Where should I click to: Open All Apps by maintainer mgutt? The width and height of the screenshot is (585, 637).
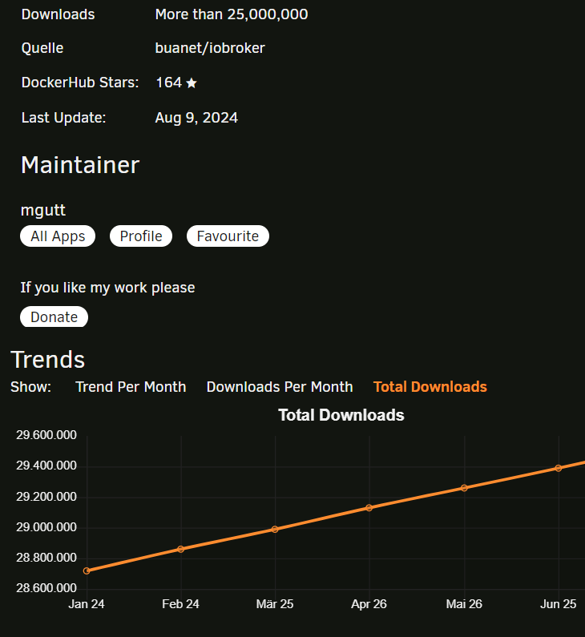[58, 236]
